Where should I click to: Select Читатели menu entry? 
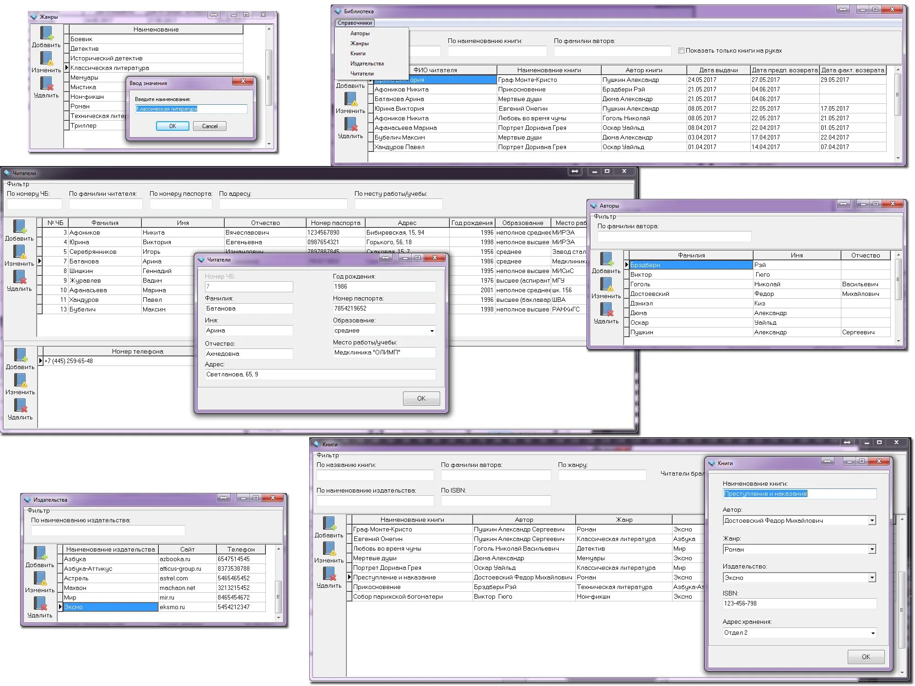coord(362,74)
